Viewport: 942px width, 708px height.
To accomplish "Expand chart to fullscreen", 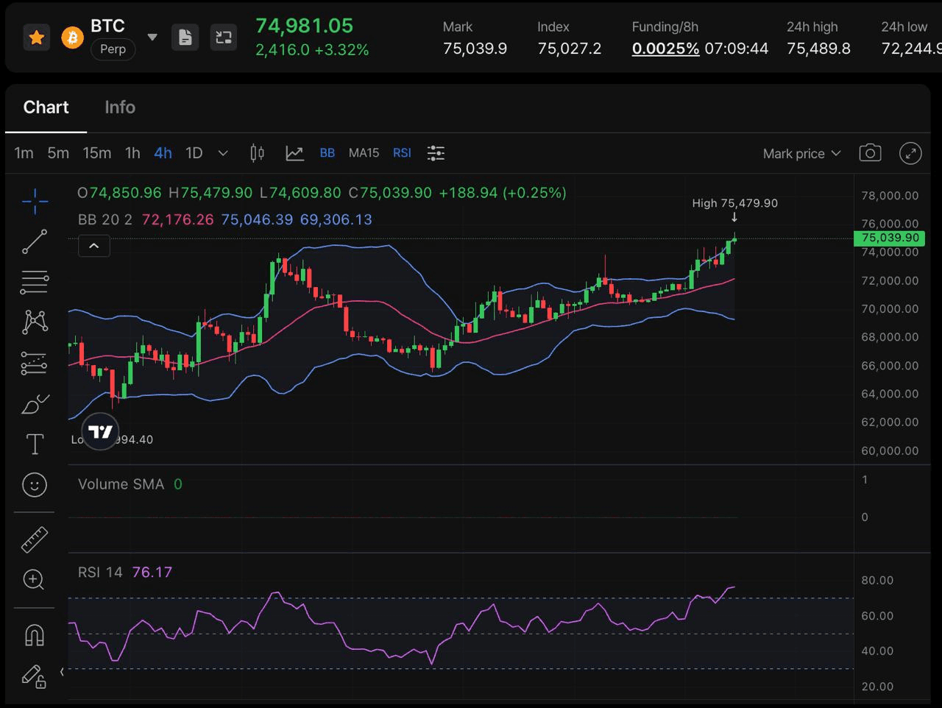I will (x=910, y=153).
